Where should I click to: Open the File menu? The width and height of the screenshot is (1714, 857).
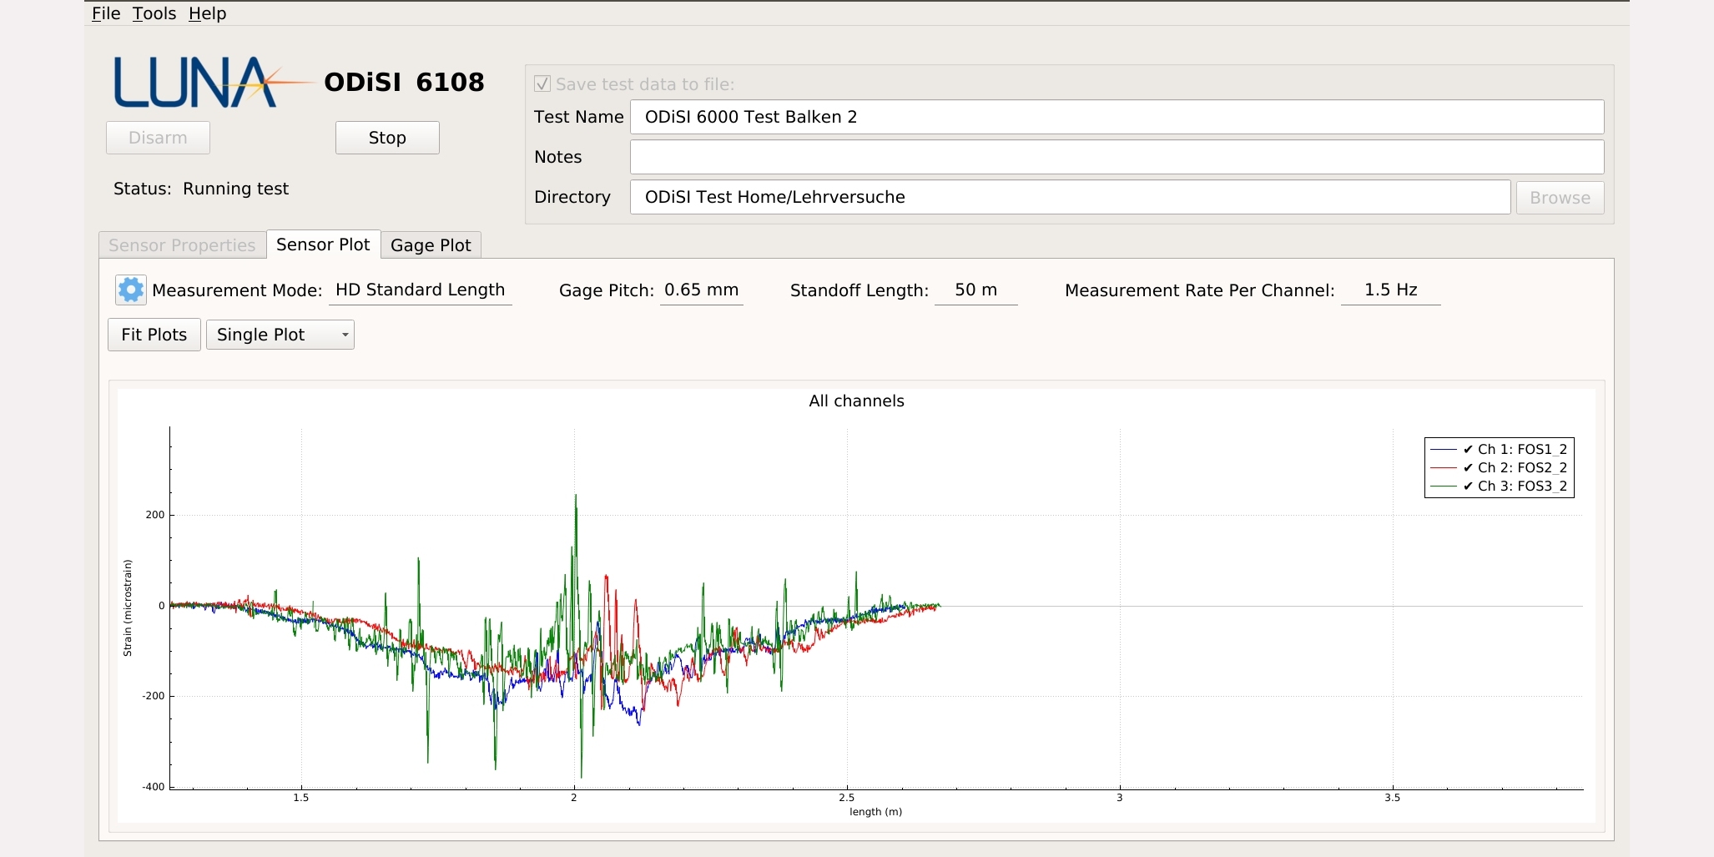tap(106, 13)
